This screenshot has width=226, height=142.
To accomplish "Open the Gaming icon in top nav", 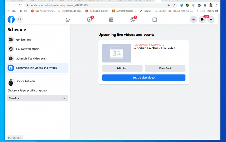I will [154, 20].
